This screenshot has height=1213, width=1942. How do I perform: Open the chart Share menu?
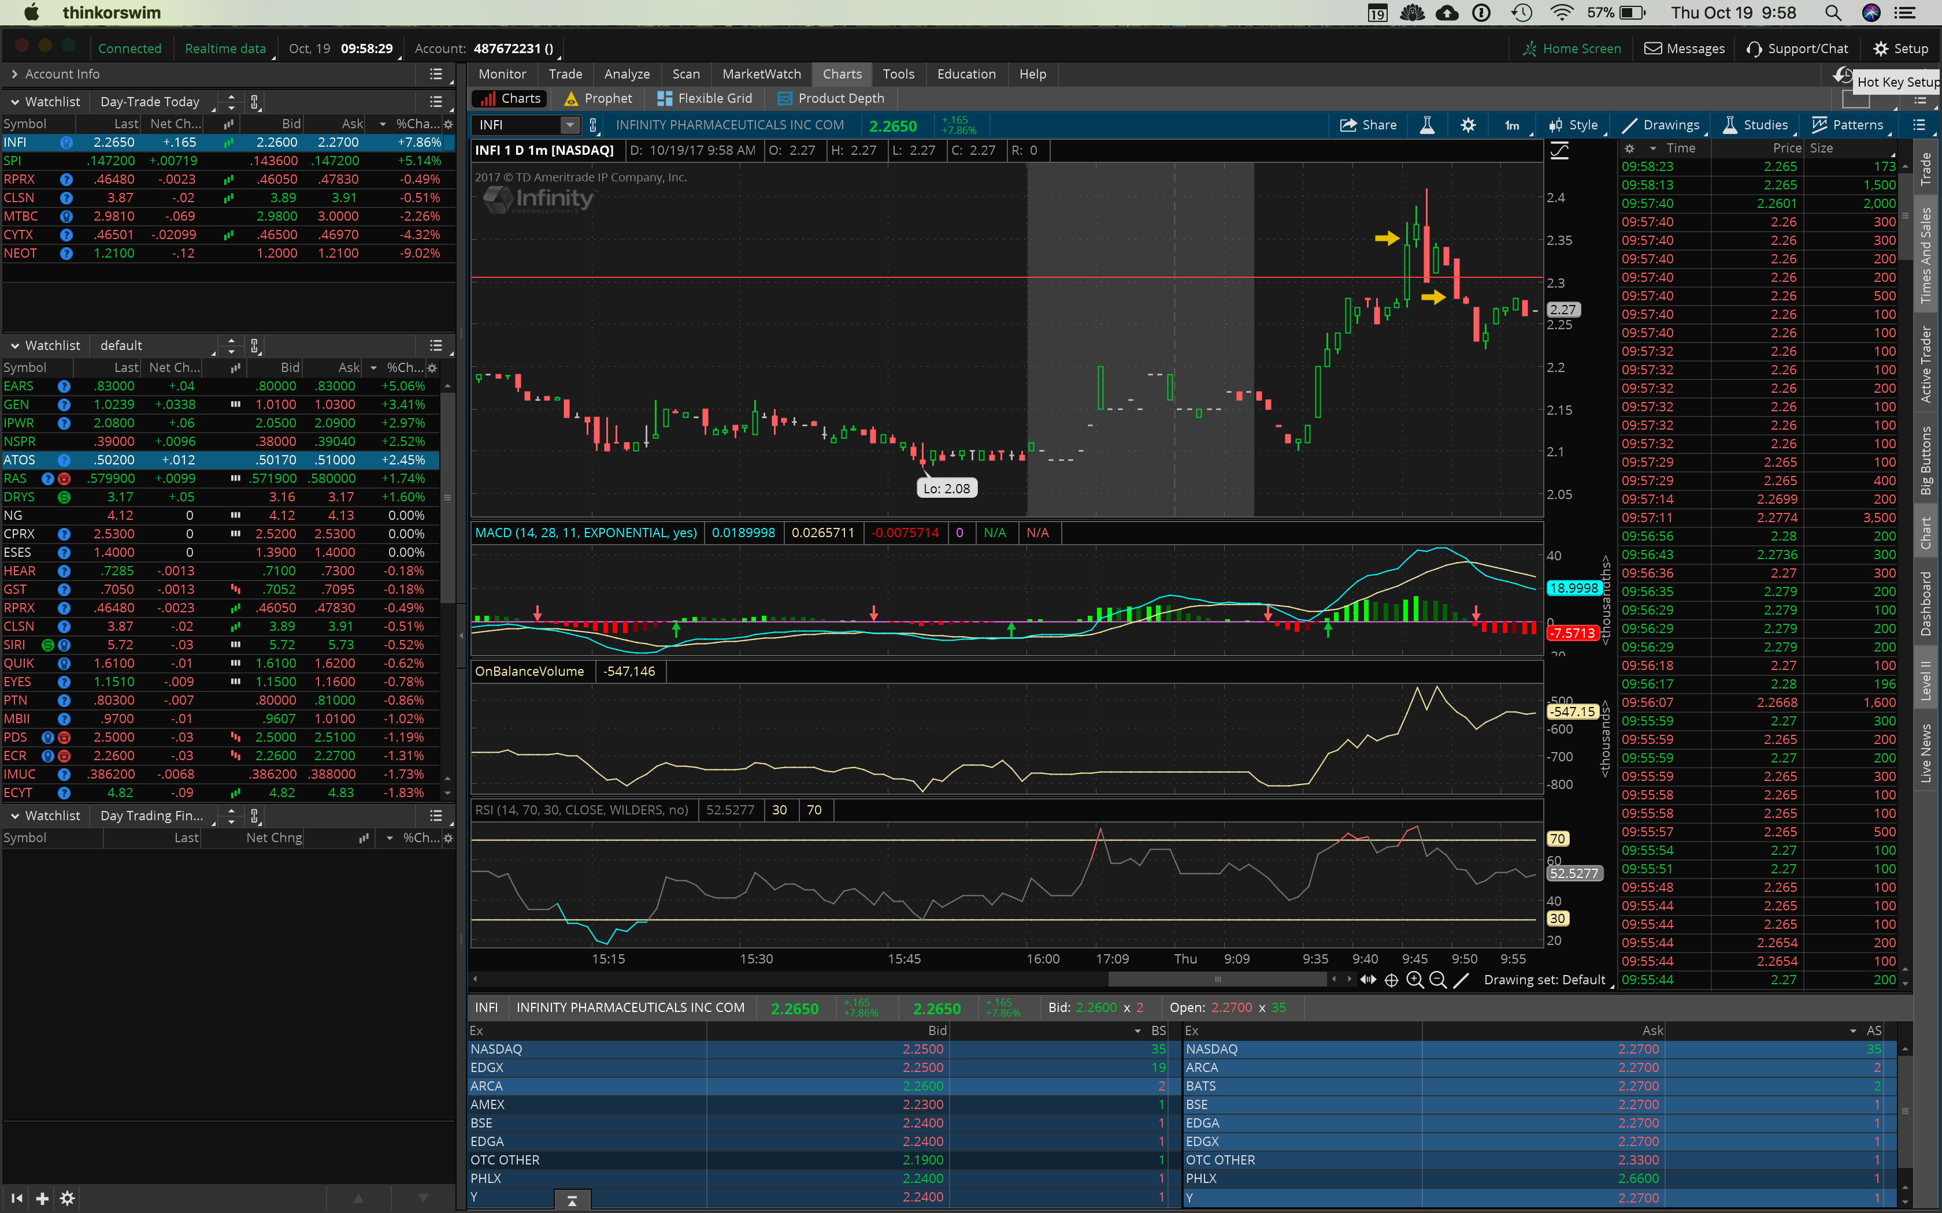[1368, 125]
